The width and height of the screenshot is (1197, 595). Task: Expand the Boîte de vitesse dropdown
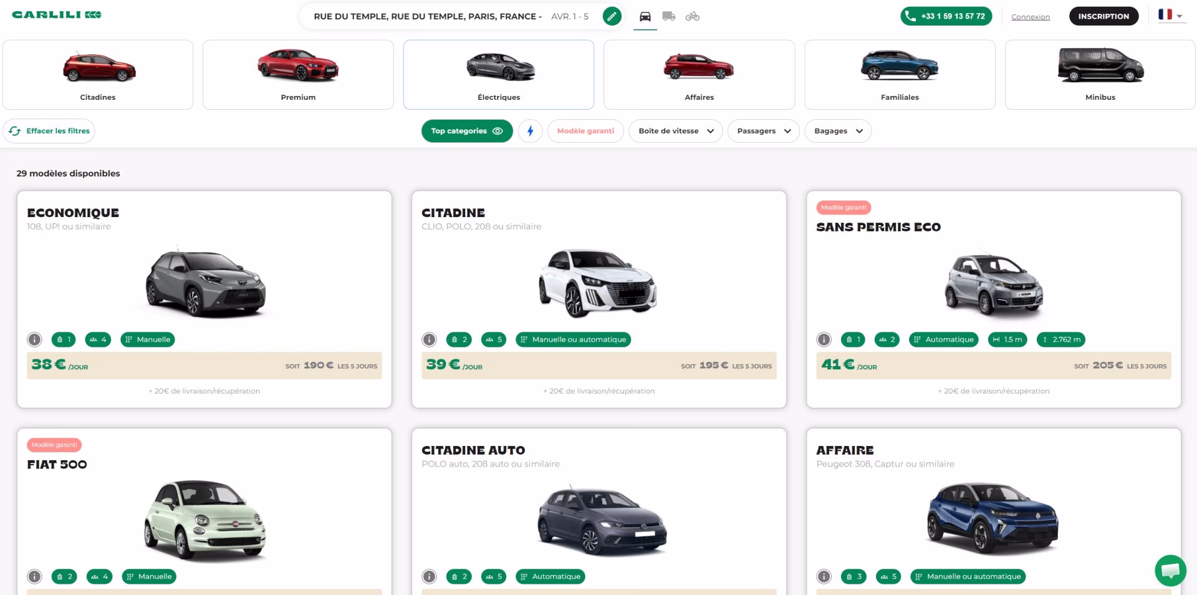pos(676,131)
